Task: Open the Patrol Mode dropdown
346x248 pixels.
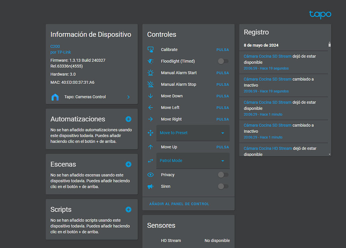Action: pos(193,161)
